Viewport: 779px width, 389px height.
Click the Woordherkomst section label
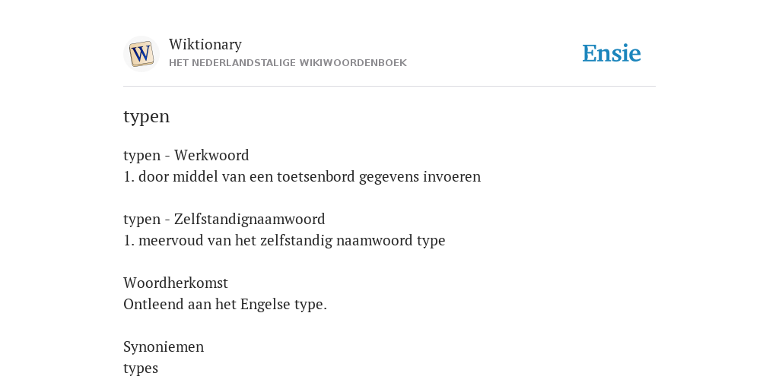coord(176,283)
